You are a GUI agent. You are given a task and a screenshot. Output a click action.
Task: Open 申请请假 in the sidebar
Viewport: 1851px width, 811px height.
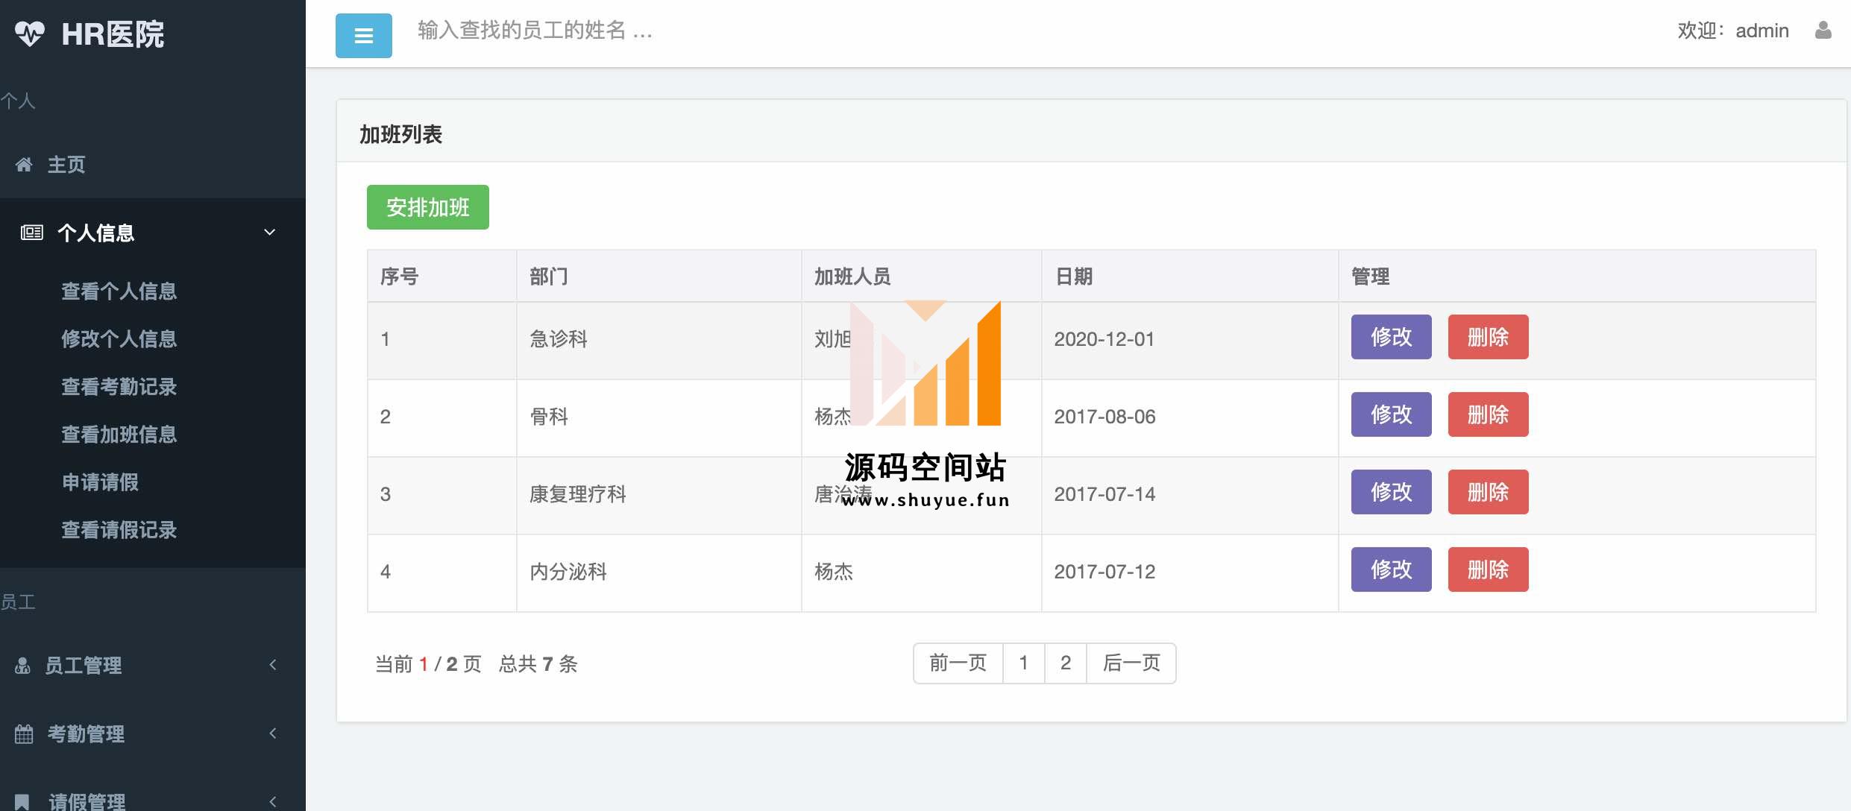[100, 482]
